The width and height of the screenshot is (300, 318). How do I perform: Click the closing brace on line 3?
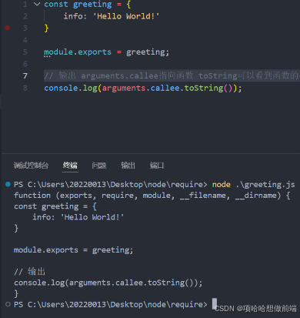tap(46, 28)
